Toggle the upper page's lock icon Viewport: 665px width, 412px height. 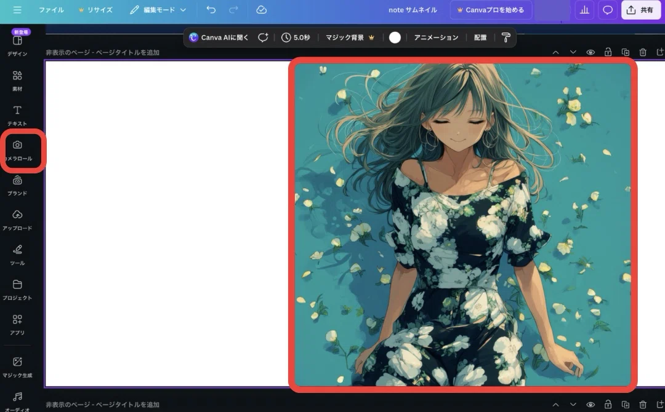pyautogui.click(x=608, y=52)
